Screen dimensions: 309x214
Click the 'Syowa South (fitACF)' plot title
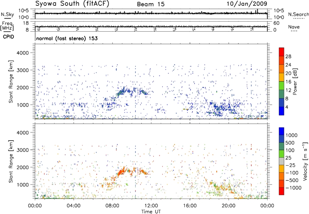click(72, 4)
